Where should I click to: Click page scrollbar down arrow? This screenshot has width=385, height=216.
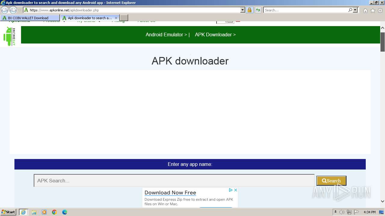(x=383, y=201)
